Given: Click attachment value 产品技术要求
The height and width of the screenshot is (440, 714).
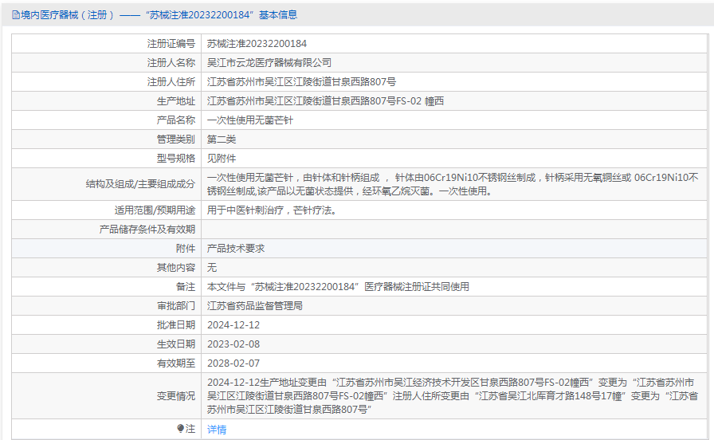Looking at the screenshot, I should (x=236, y=249).
